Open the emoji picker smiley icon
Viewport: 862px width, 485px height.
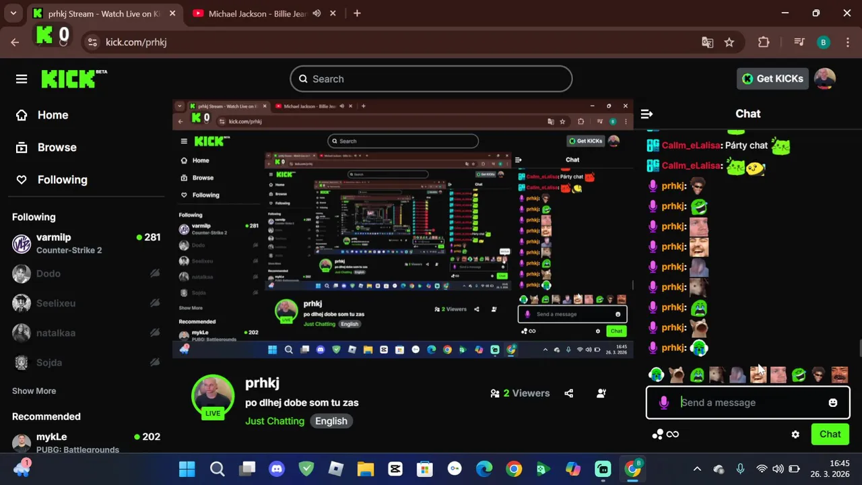[x=833, y=403]
